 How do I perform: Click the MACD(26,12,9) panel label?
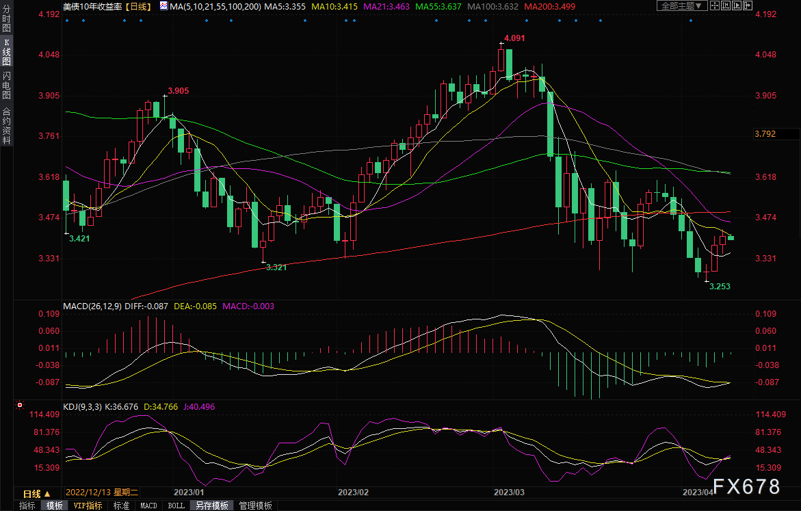(x=92, y=306)
